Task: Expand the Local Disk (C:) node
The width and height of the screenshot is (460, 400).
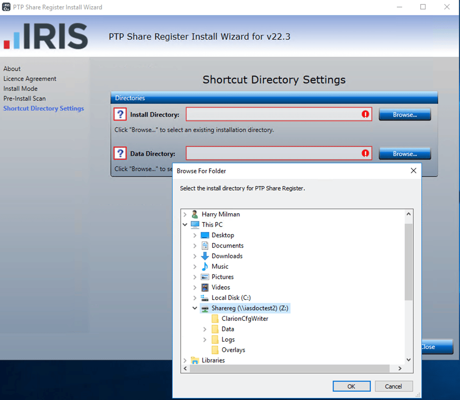Action: pyautogui.click(x=195, y=298)
